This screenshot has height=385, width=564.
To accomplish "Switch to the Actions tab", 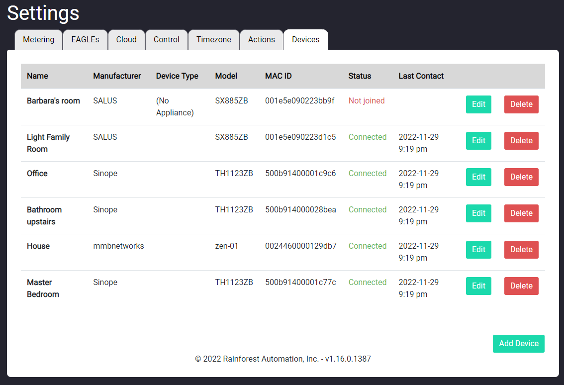I will coord(262,40).
